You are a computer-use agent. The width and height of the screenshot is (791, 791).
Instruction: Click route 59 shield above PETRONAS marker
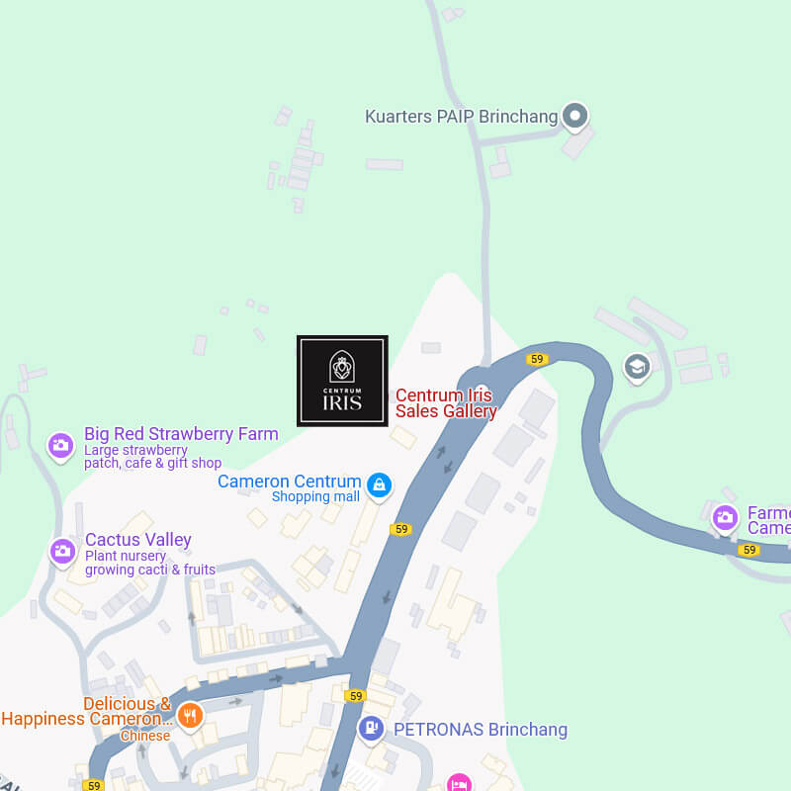tap(356, 696)
